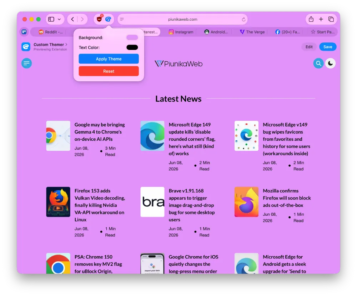This screenshot has width=357, height=296.
Task: Click '3 Min Read' on Gemma article
Action: click(110, 151)
